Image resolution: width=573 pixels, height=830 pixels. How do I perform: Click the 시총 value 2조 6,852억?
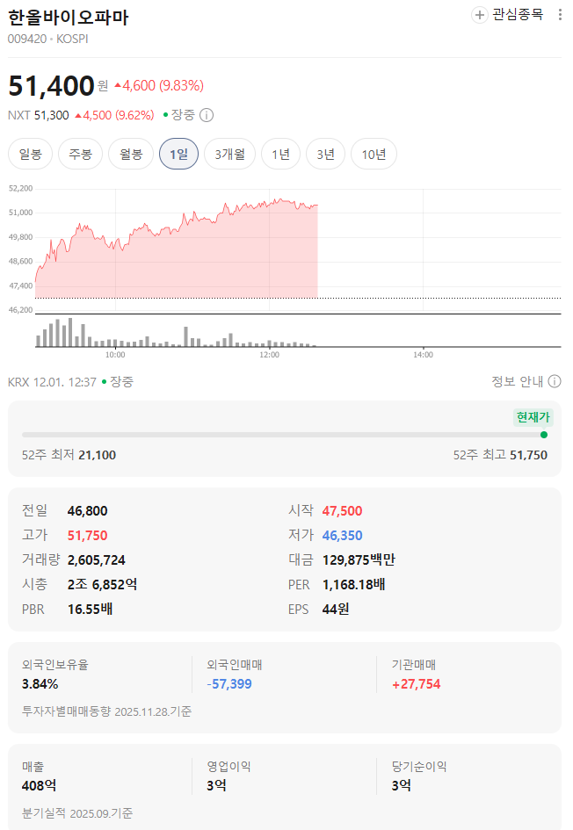(102, 584)
